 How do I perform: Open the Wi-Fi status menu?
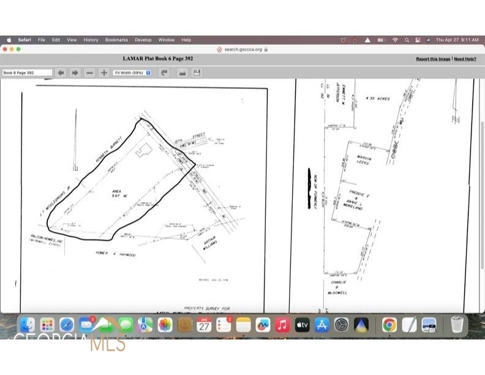click(395, 40)
